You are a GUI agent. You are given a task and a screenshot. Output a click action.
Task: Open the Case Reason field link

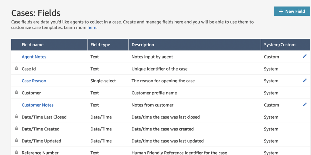click(34, 81)
